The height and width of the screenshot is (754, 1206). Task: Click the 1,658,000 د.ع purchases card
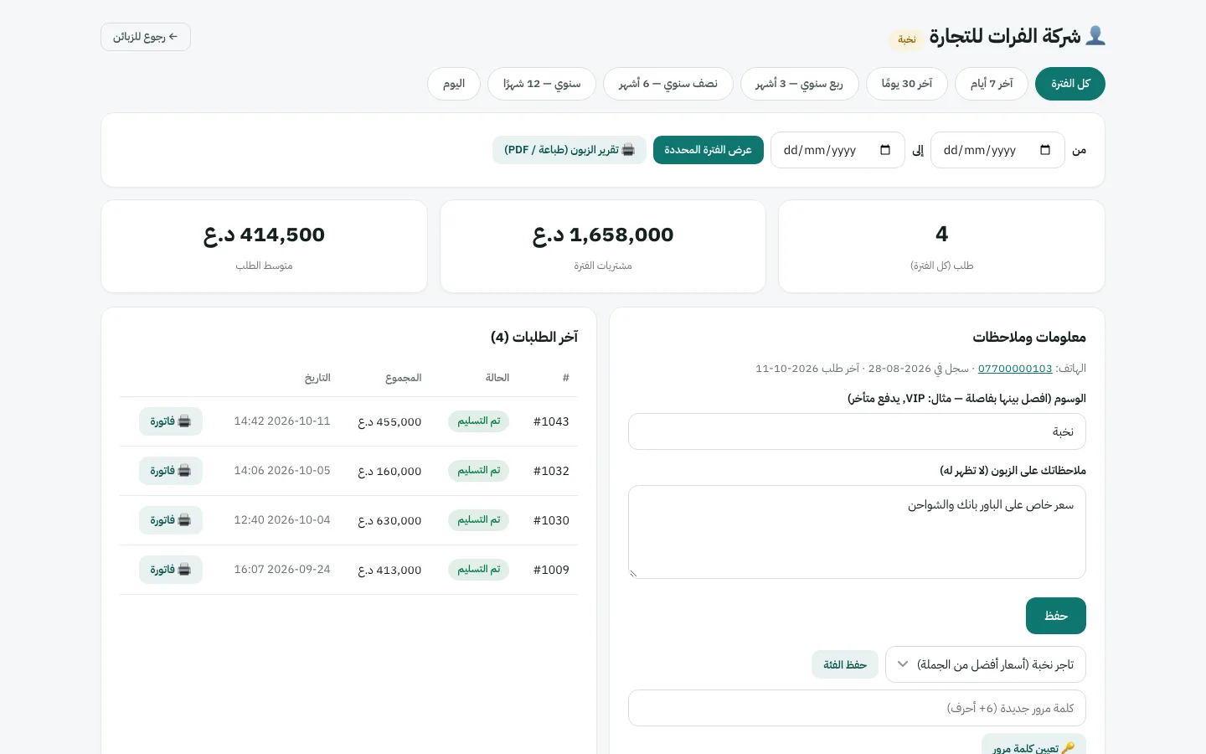coord(603,246)
